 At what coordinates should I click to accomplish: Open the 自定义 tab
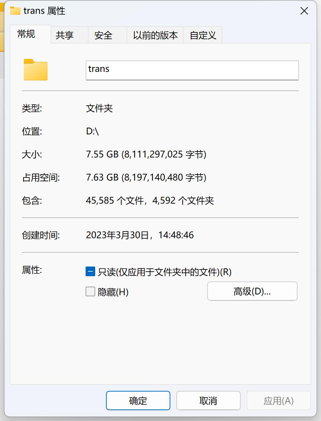click(203, 35)
